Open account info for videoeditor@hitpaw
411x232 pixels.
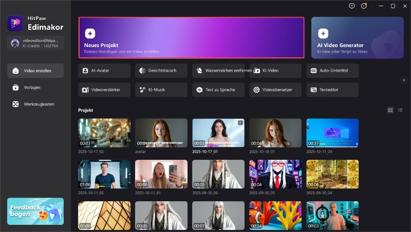(x=35, y=43)
